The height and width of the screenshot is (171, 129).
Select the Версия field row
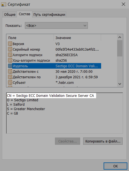[54, 44]
